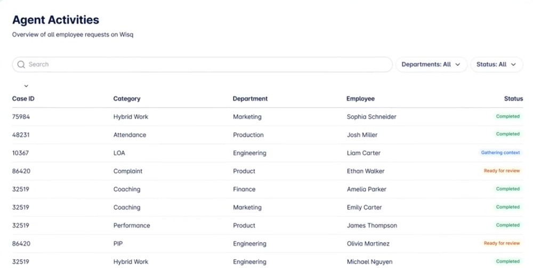This screenshot has width=533, height=268.
Task: Select case ID 32519 in Emily Carter's row
Action: tap(21, 207)
